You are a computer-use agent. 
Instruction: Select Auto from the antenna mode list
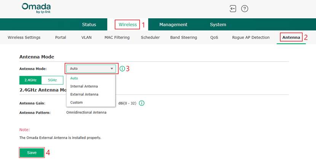click(x=74, y=78)
